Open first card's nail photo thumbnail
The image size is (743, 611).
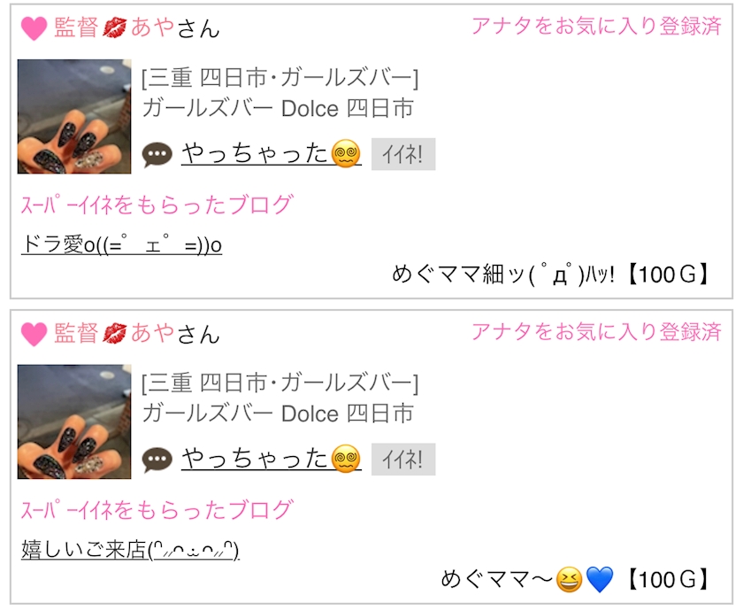tap(74, 116)
